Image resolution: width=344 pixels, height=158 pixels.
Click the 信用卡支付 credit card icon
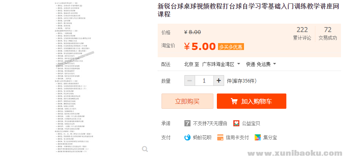pyautogui.click(x=220, y=137)
